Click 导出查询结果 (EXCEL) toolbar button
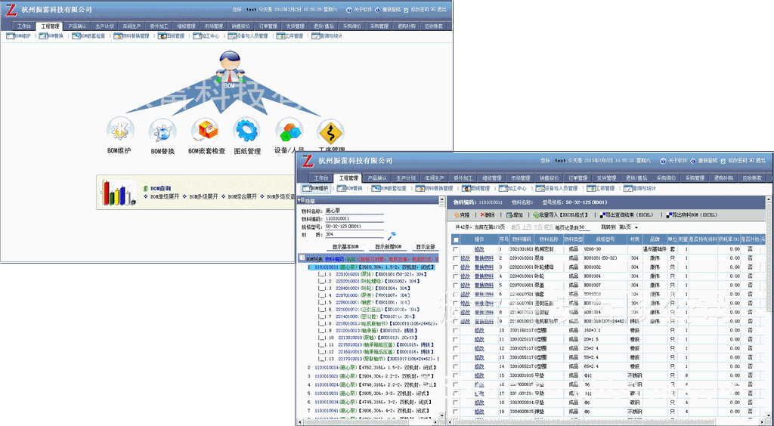 [626, 215]
